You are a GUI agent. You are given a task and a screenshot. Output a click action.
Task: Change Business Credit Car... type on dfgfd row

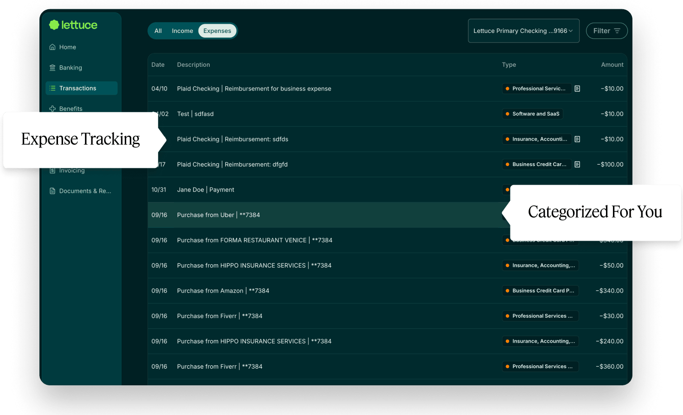536,164
